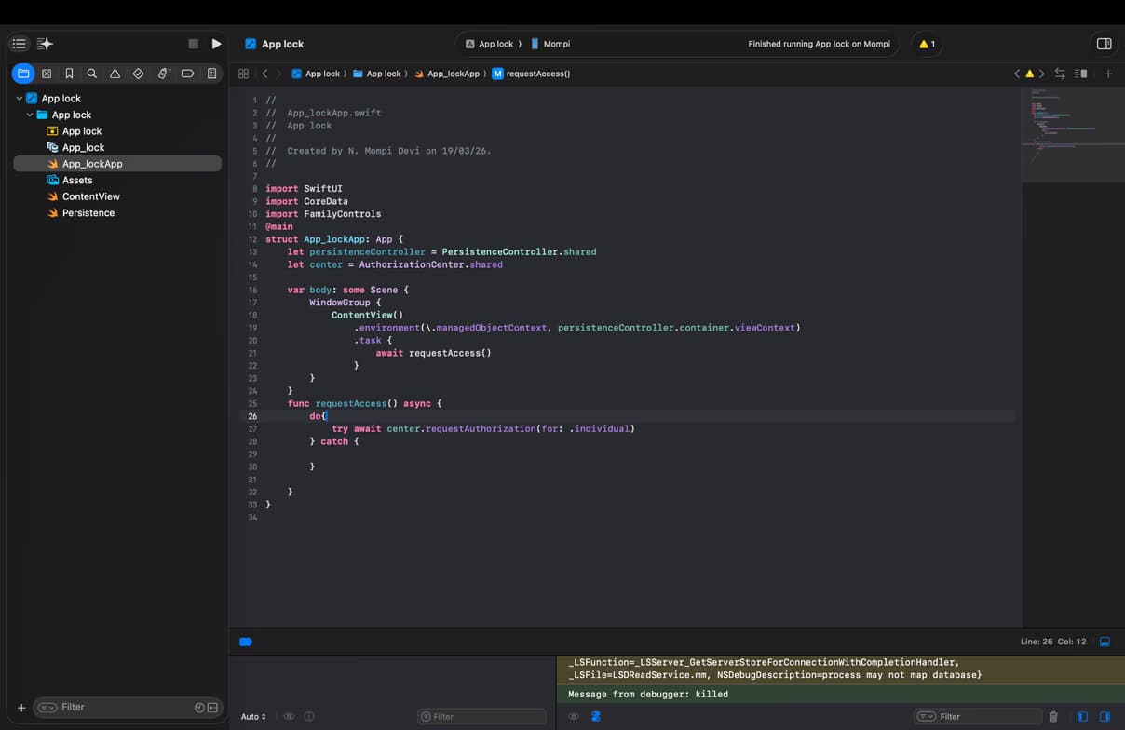
Task: Add a new file with plus button
Action: coord(21,708)
